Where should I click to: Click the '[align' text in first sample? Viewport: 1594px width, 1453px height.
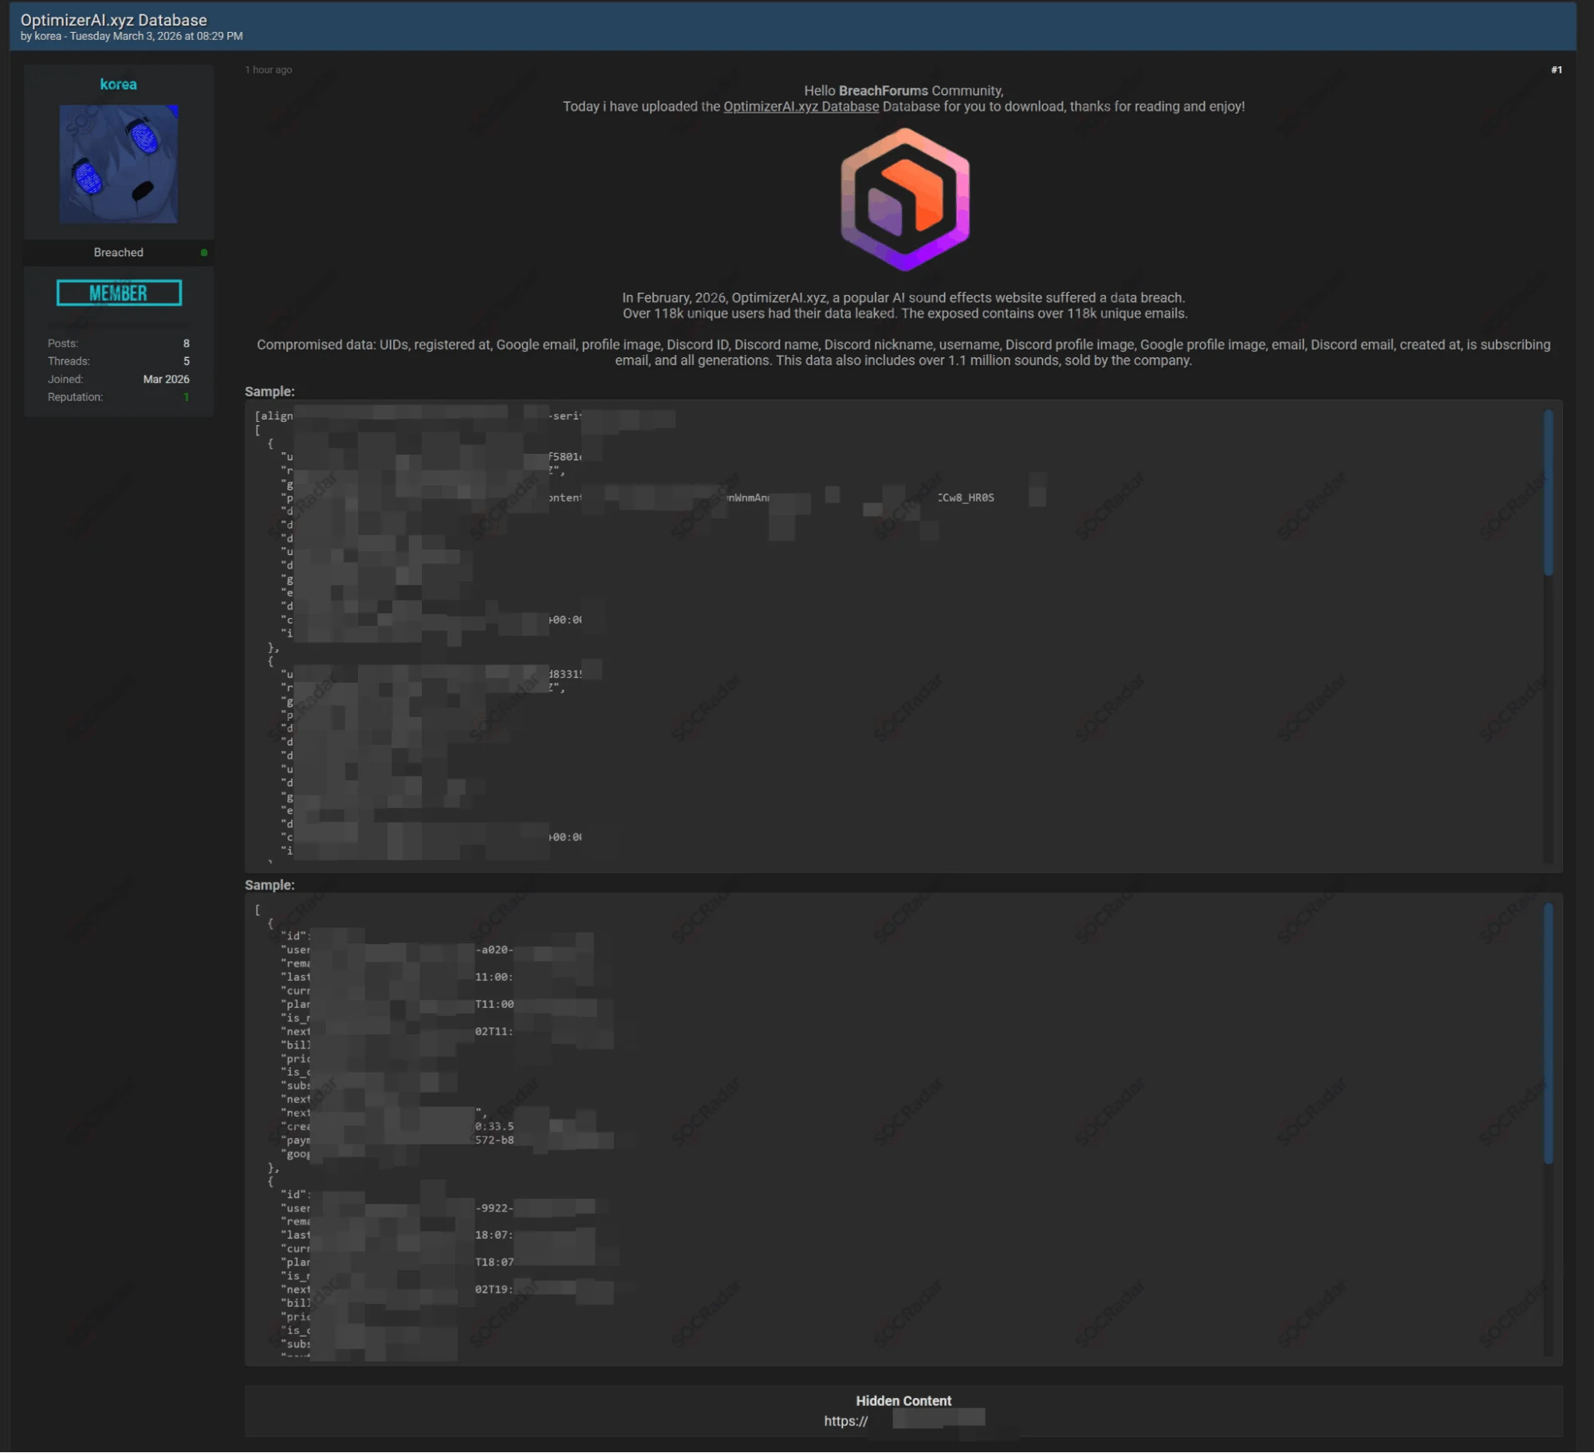click(x=274, y=416)
